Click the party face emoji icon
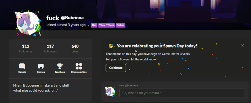 111,46
